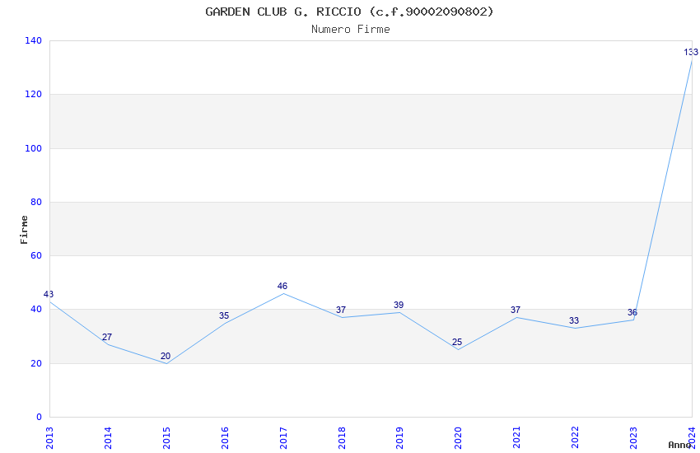The image size is (700, 453).
Task: Click the y-axis tick value 60
Action: point(36,255)
